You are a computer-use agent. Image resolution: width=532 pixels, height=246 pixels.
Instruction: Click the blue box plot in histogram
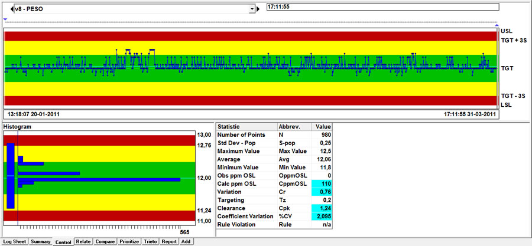pyautogui.click(x=10, y=176)
